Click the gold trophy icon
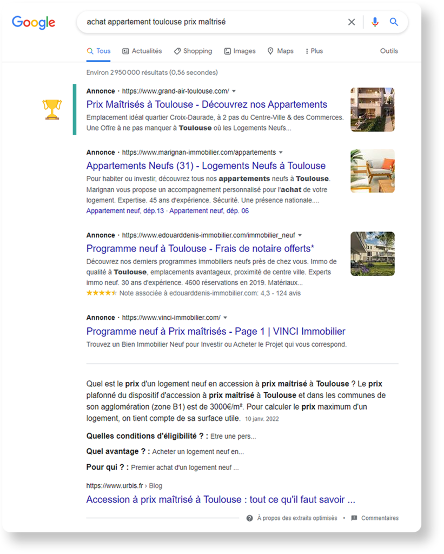This screenshot has height=554, width=444. click(x=52, y=110)
